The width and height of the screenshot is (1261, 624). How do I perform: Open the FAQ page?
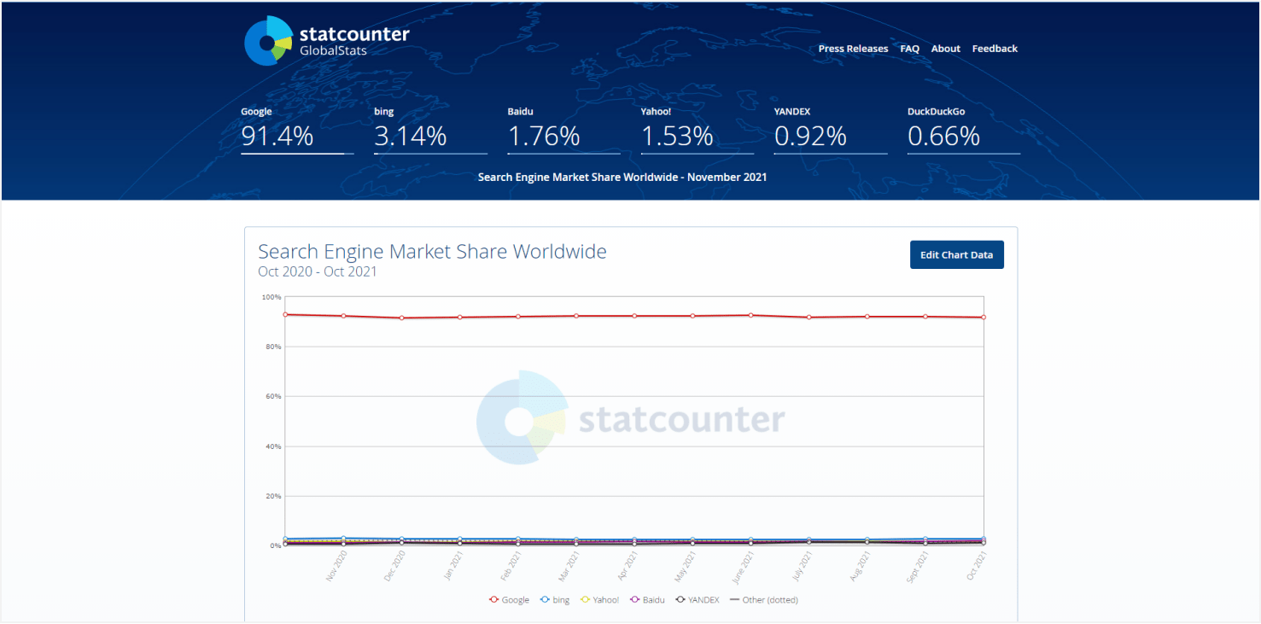click(909, 49)
